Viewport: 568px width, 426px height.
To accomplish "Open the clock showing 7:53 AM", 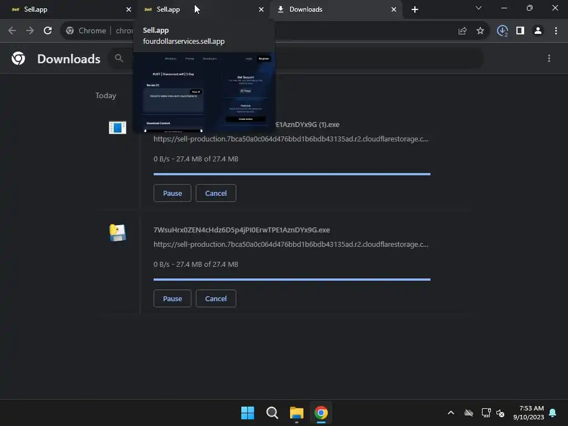I will point(529,413).
